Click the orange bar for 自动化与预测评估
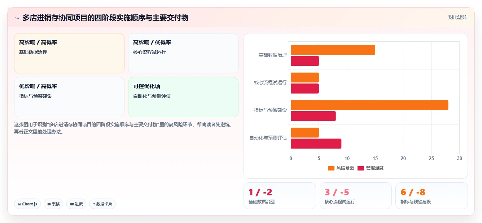This screenshot has height=223, width=482. click(x=305, y=132)
